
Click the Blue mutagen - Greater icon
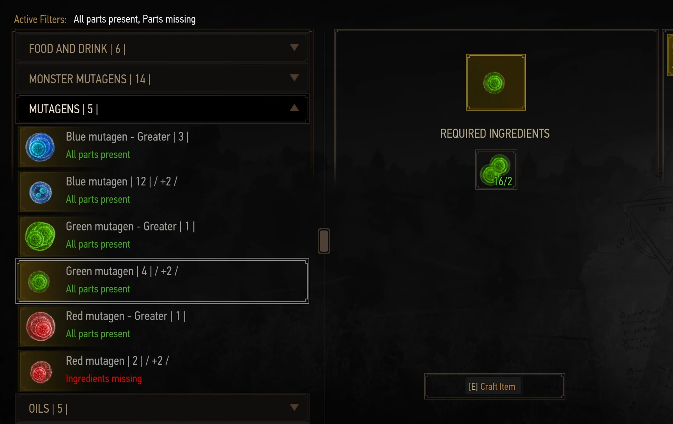tap(40, 147)
